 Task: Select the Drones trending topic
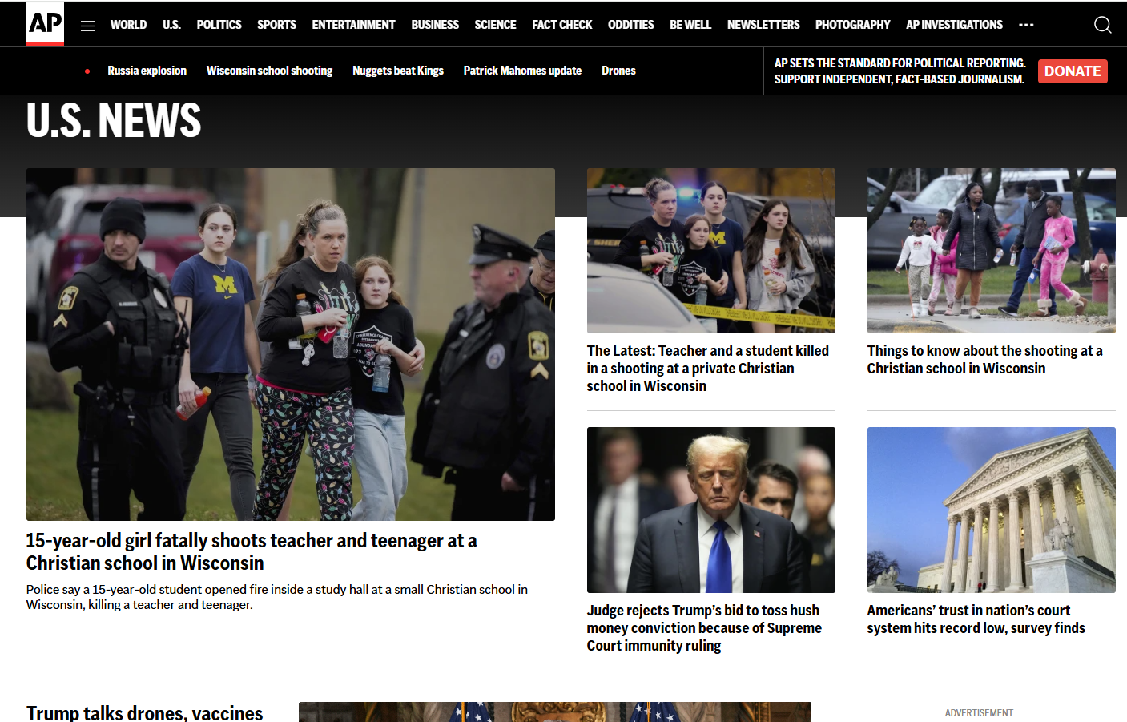pos(618,71)
